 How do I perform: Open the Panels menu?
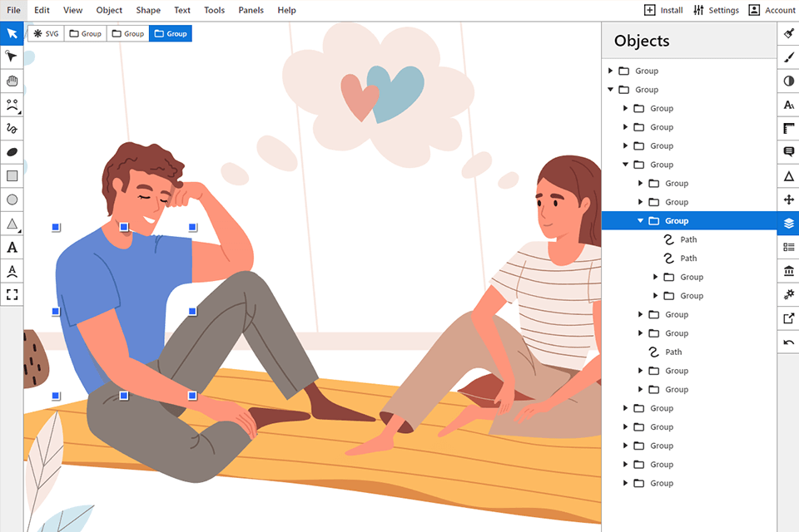point(251,10)
